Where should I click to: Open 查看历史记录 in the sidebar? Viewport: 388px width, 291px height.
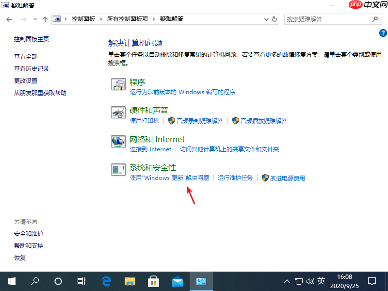click(32, 68)
